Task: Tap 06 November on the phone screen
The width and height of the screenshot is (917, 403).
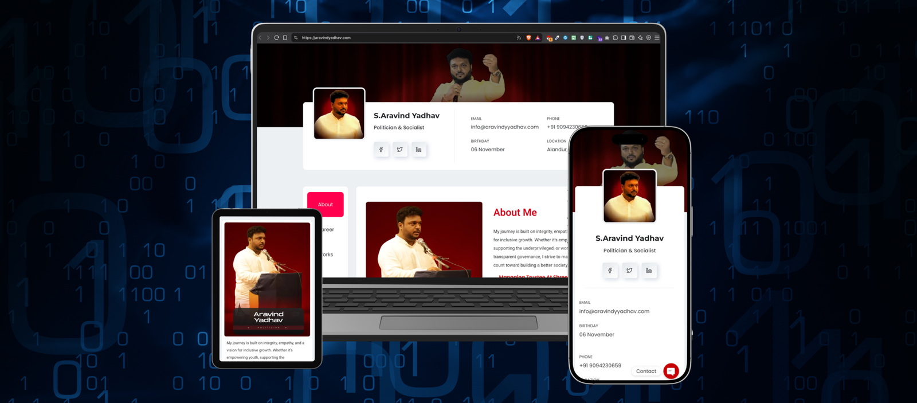Action: tap(597, 334)
